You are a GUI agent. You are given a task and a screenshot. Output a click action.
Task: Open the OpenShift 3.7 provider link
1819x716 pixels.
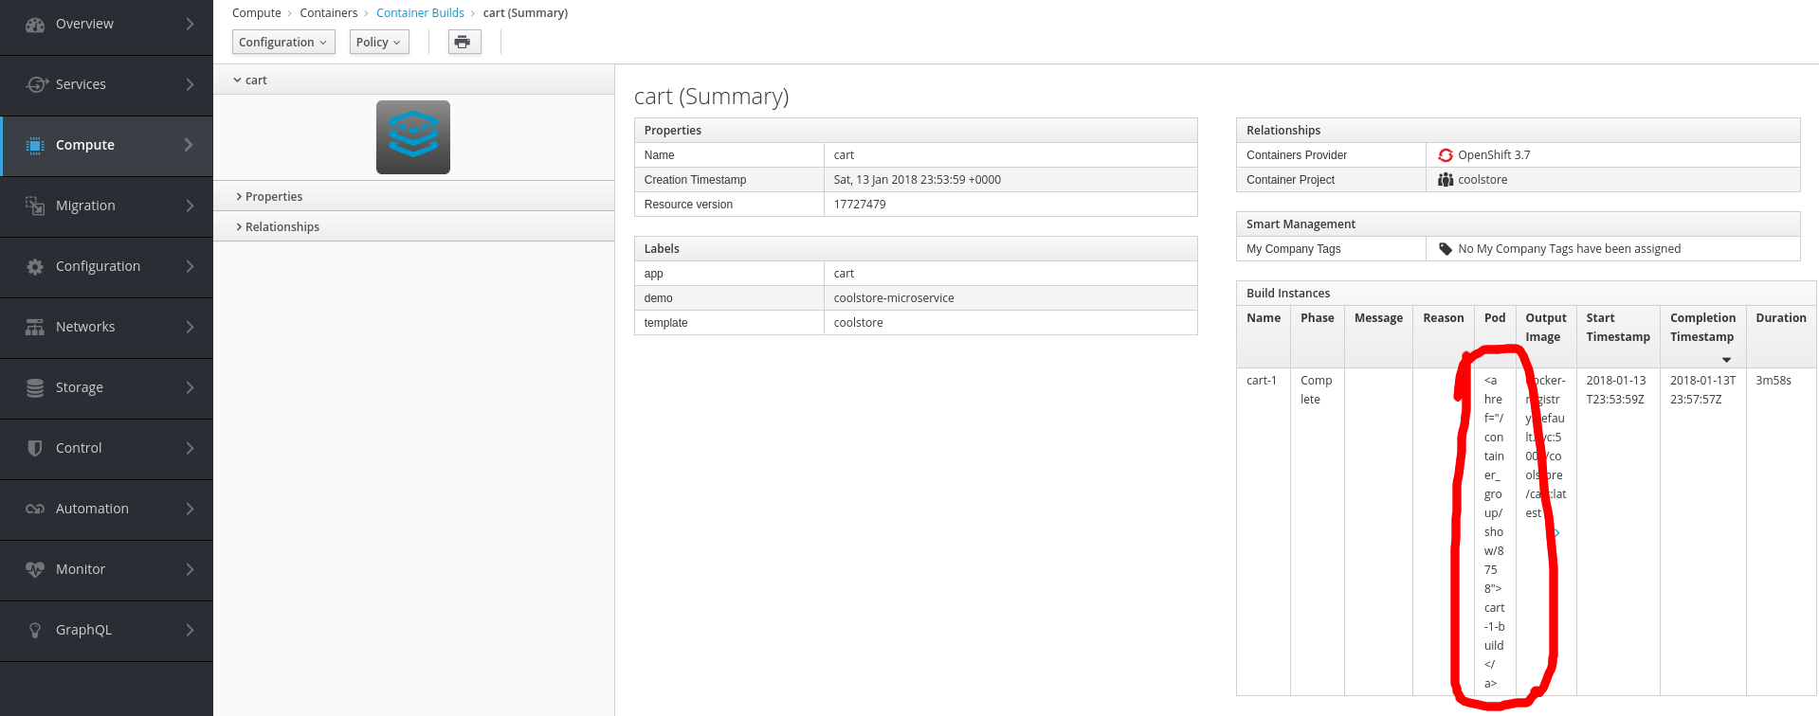(1494, 155)
